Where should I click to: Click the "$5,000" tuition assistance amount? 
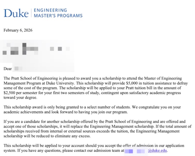tap(119, 83)
